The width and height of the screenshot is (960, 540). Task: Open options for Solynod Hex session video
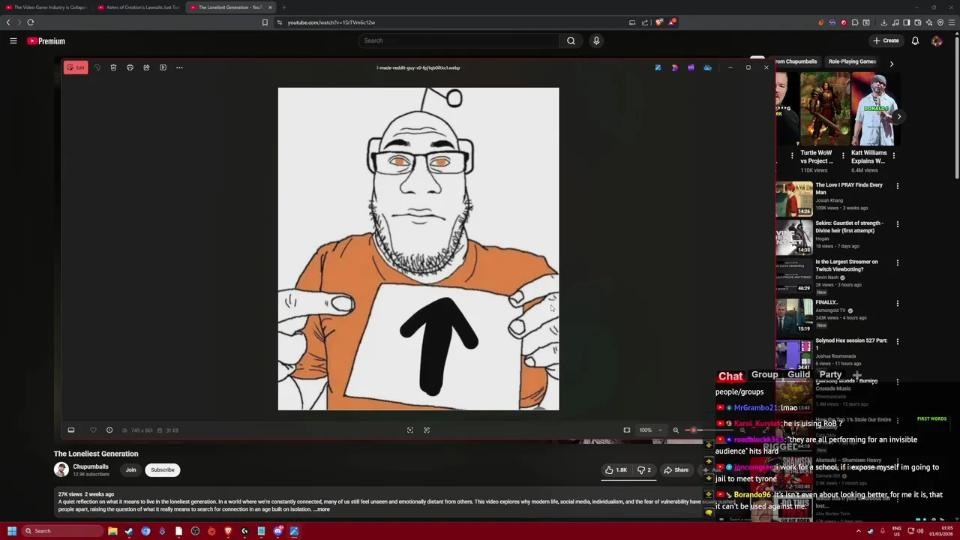coord(897,342)
